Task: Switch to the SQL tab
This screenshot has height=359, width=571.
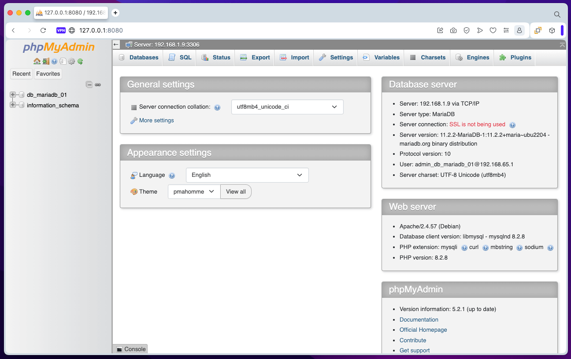Action: pyautogui.click(x=180, y=58)
